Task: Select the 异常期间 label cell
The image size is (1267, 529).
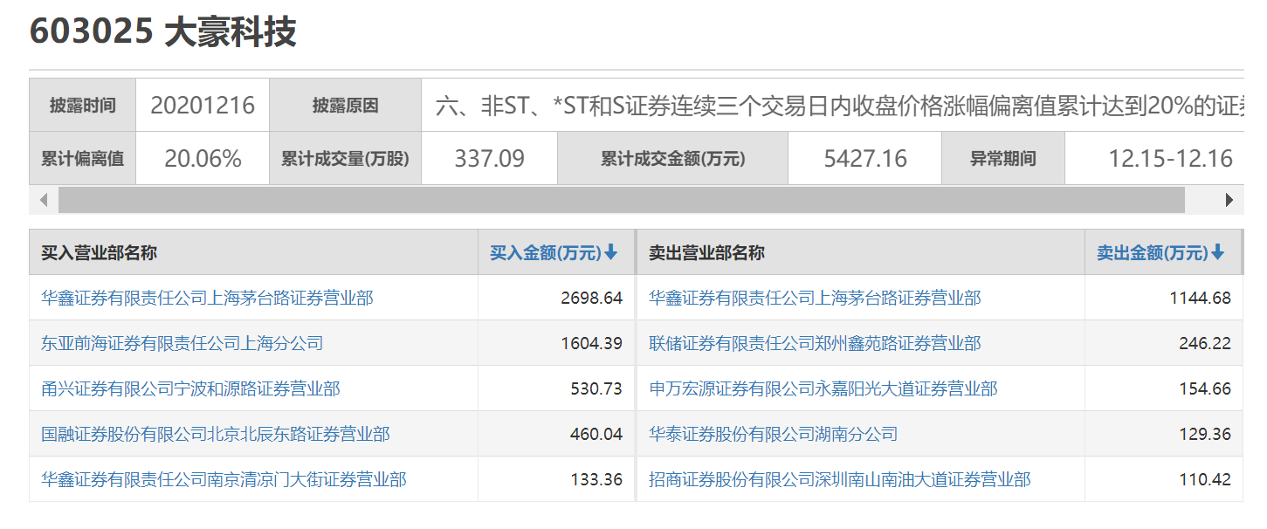Action: 1002,159
